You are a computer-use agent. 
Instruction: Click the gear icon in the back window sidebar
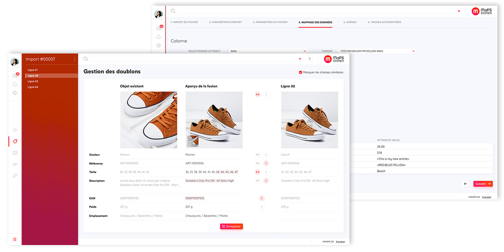click(159, 45)
